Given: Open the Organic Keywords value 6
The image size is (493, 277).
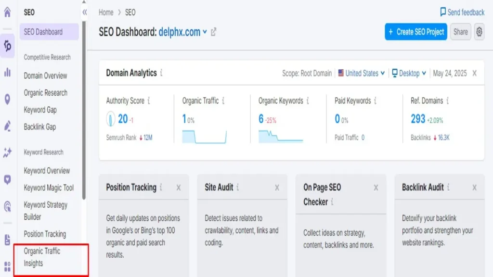Looking at the screenshot, I should click(x=261, y=119).
